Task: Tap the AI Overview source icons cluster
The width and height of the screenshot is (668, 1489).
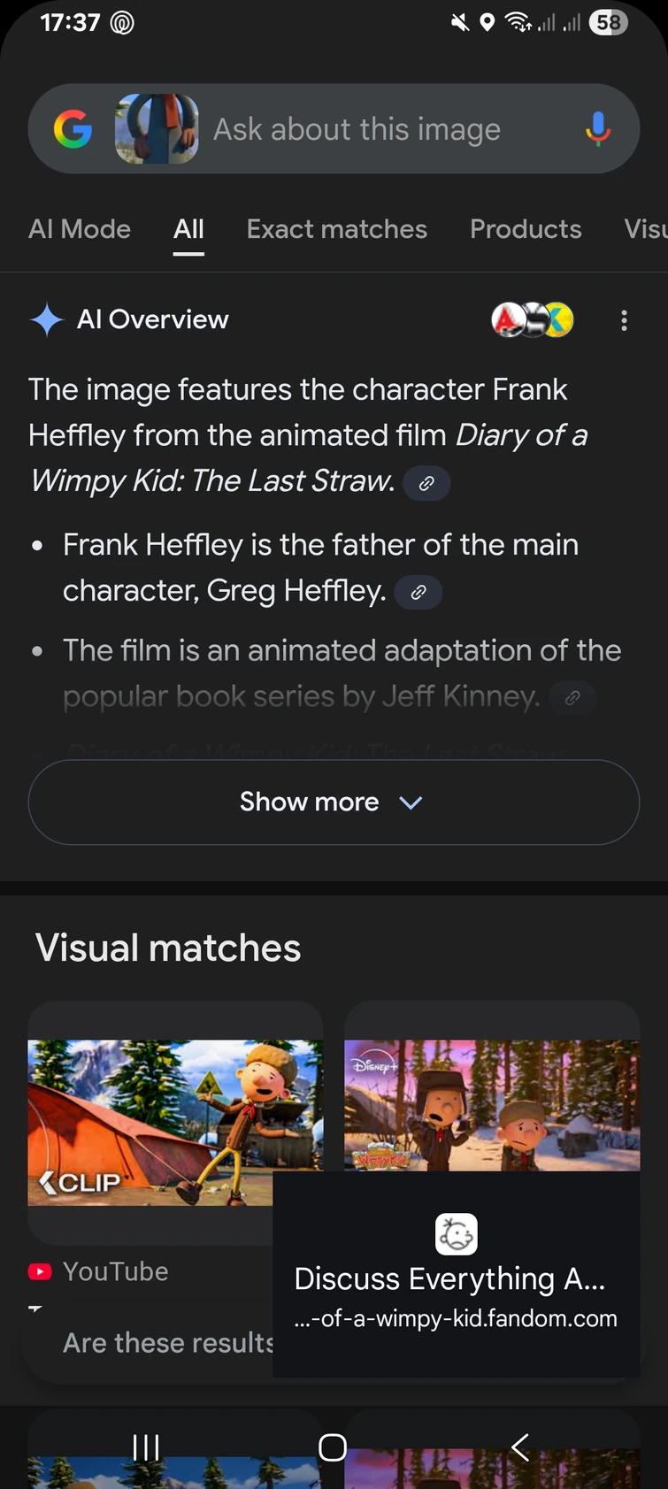Action: point(533,320)
